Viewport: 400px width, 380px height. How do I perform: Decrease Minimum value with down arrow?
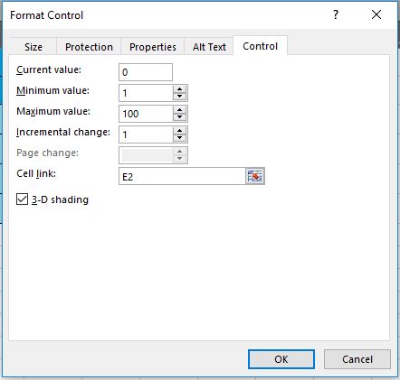tap(180, 97)
